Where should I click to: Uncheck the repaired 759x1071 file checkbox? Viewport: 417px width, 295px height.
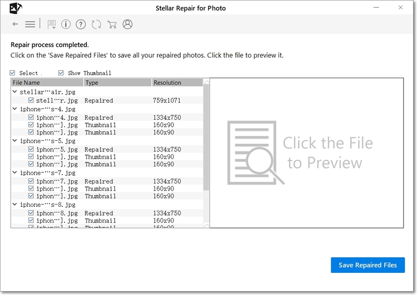[x=31, y=101]
